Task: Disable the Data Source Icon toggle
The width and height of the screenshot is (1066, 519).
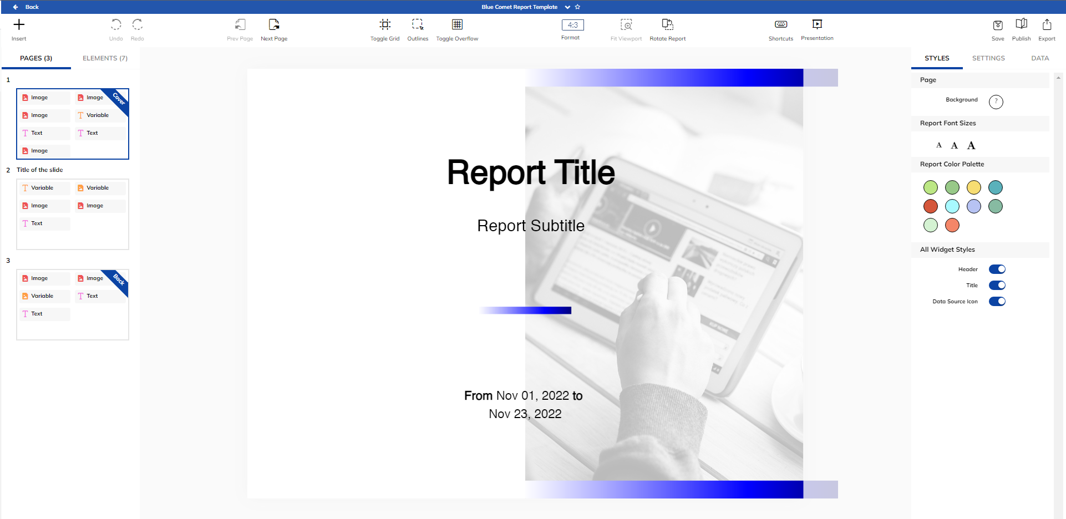Action: coord(997,301)
